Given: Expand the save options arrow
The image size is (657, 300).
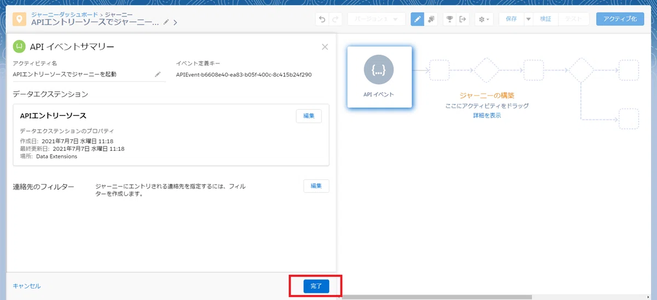Looking at the screenshot, I should pyautogui.click(x=528, y=19).
